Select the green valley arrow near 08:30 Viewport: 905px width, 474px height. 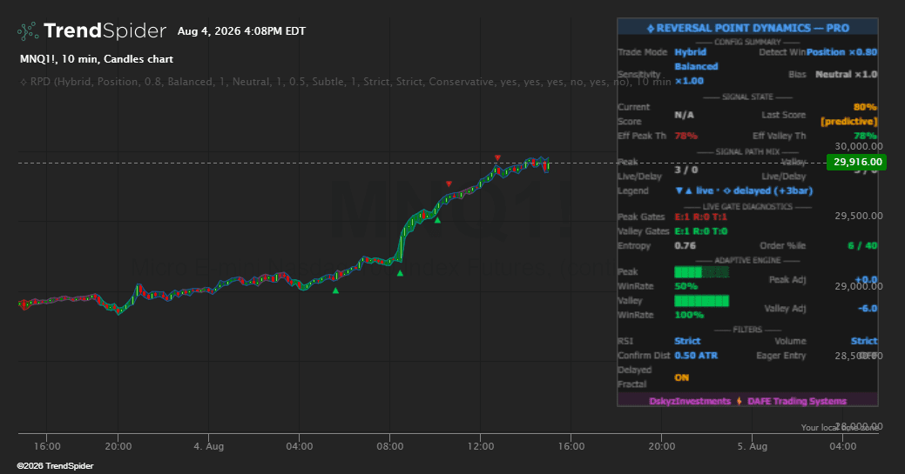coord(400,273)
